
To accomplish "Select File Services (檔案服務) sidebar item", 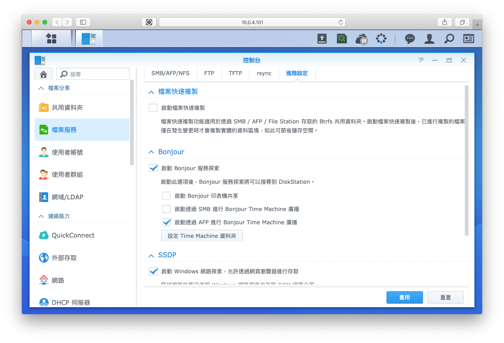I will coord(82,130).
